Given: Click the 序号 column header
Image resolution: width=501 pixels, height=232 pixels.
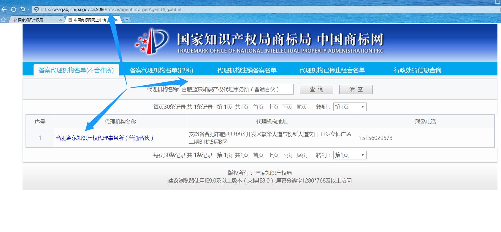Looking at the screenshot, I should (40, 122).
